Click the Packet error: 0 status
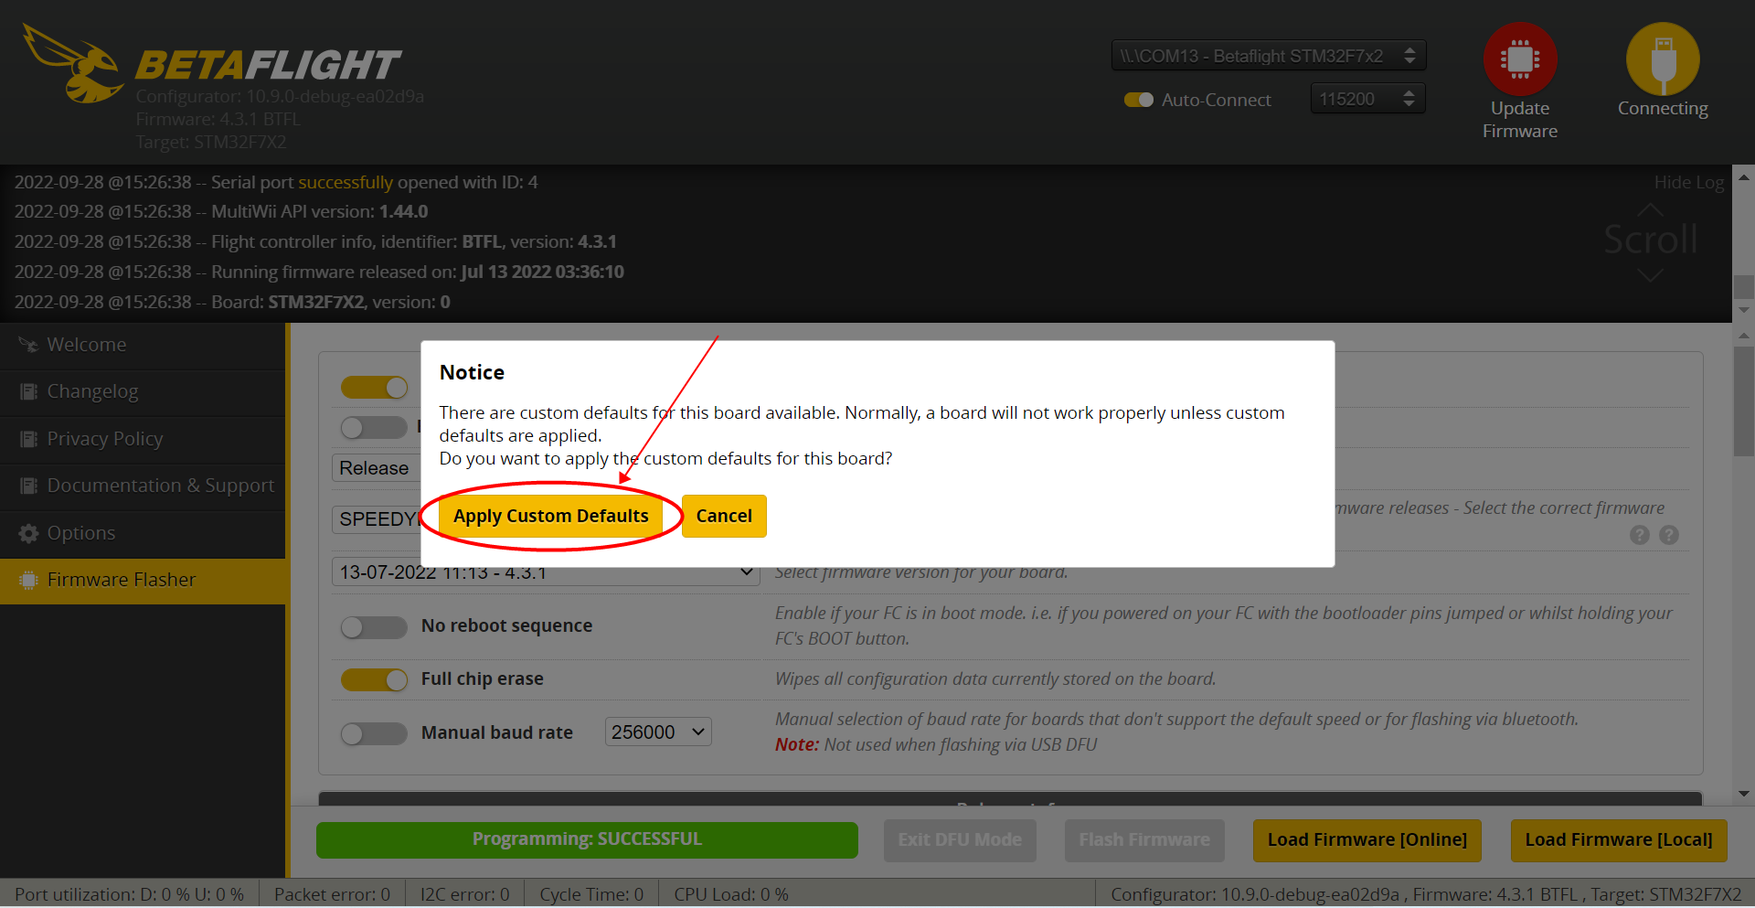This screenshot has width=1755, height=908. pyautogui.click(x=332, y=894)
